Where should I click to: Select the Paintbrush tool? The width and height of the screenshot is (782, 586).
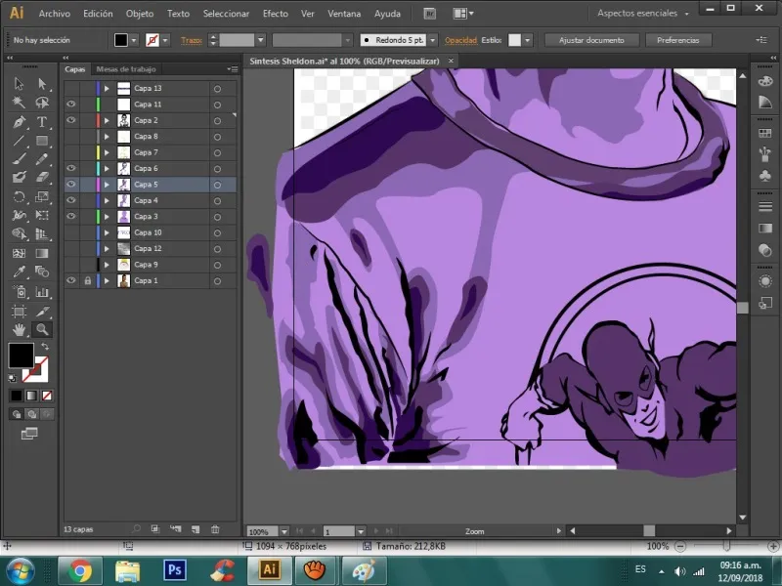click(19, 159)
